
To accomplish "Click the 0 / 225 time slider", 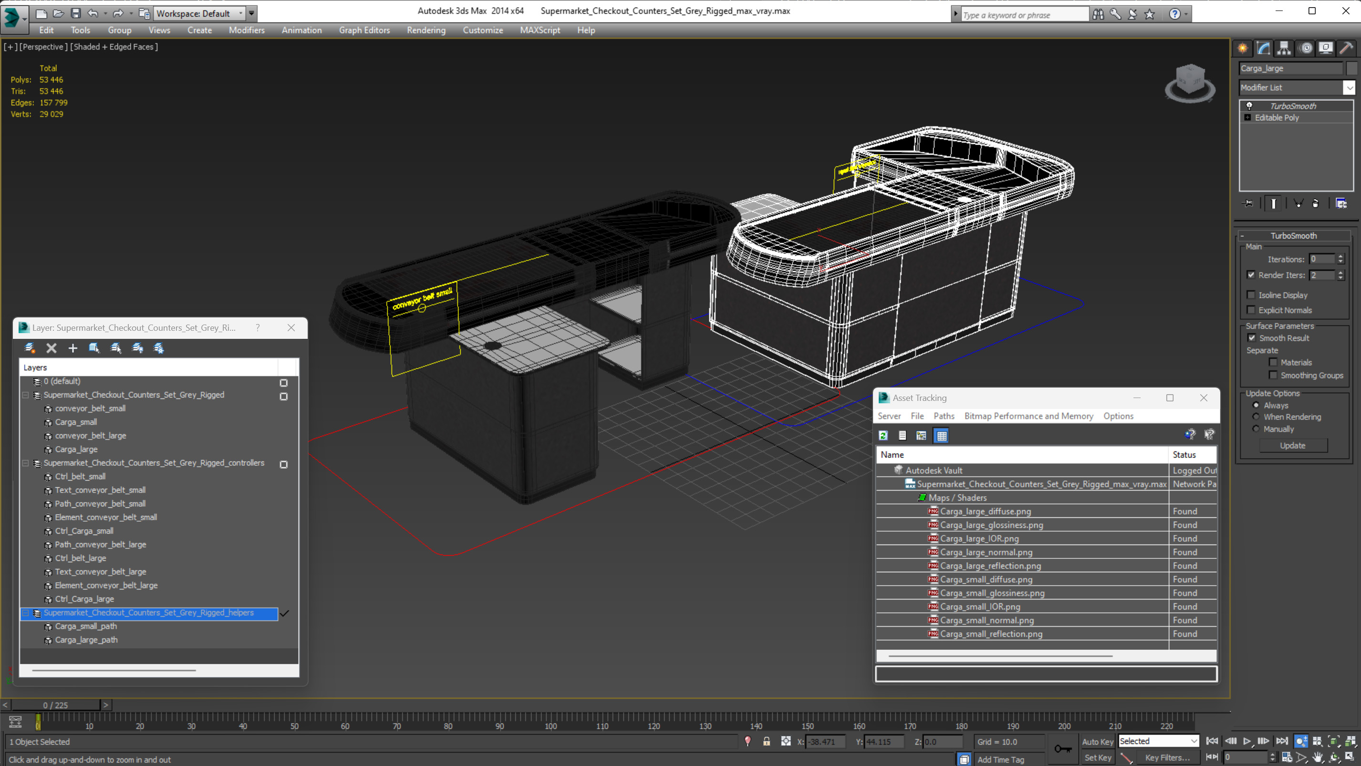I will (55, 705).
